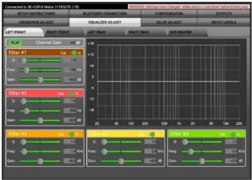Image resolution: width=252 pixels, height=180 pixels.
Task: Go to the Outputs tab
Action: [x=224, y=14]
